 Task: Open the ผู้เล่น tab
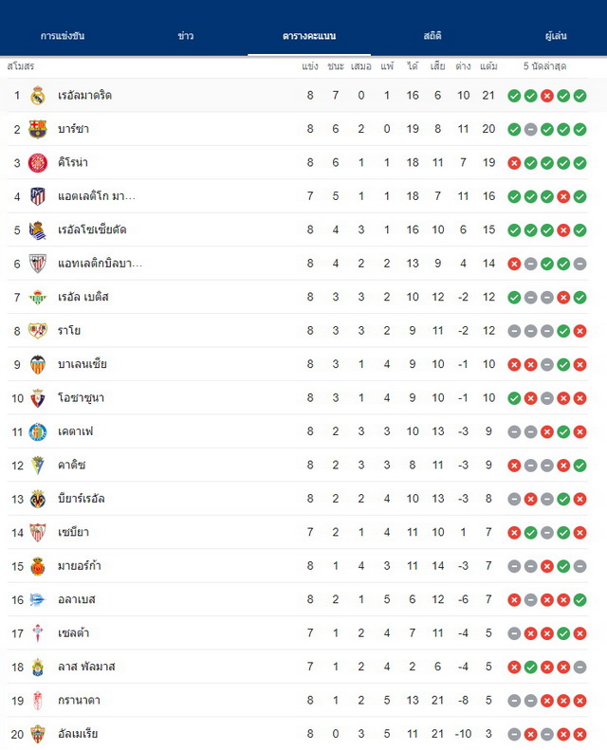(556, 36)
